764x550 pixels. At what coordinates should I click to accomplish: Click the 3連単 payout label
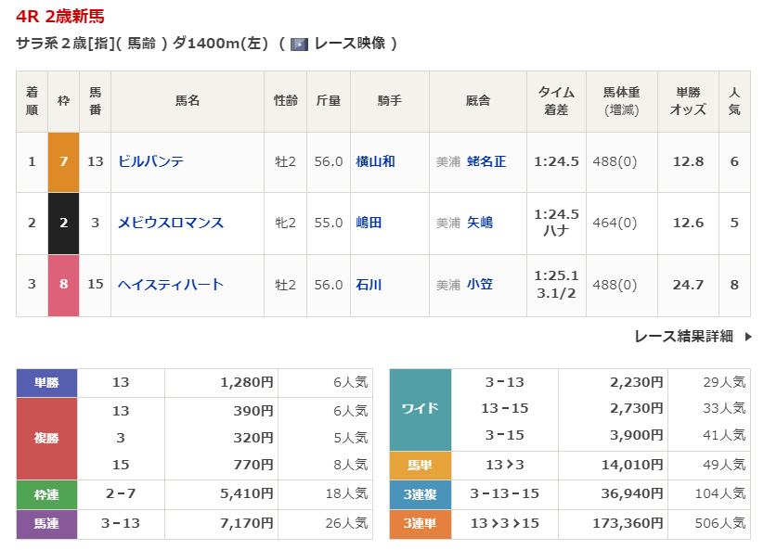pos(420,524)
